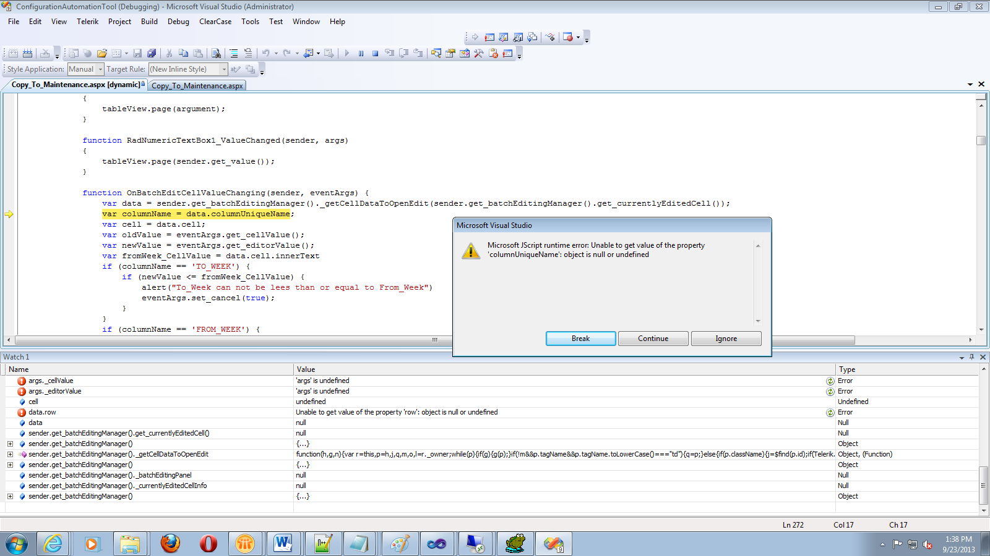Screen dimensions: 990x556
Task: Click Ignore in the error dialog
Action: tap(726, 339)
